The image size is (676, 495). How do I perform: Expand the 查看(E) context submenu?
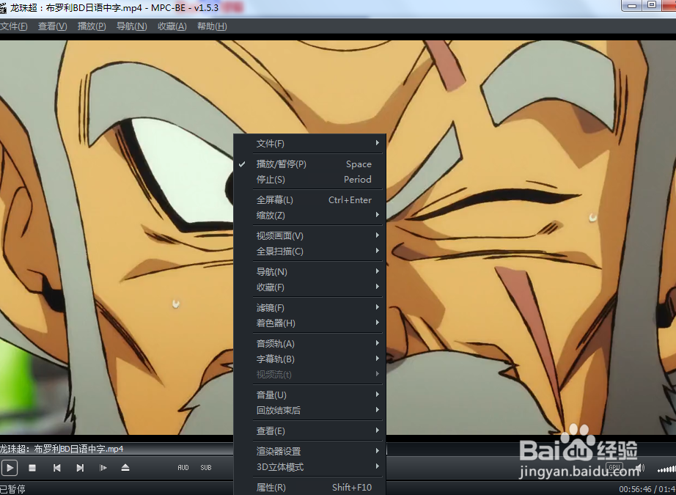(309, 431)
